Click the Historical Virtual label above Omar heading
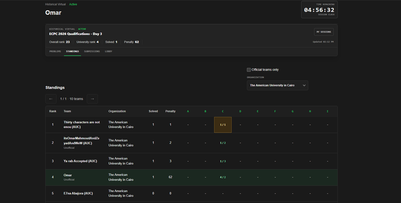401x203 pixels. pyautogui.click(x=55, y=4)
